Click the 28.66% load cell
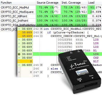Screen dimensions: 102x95 coord(95,12)
